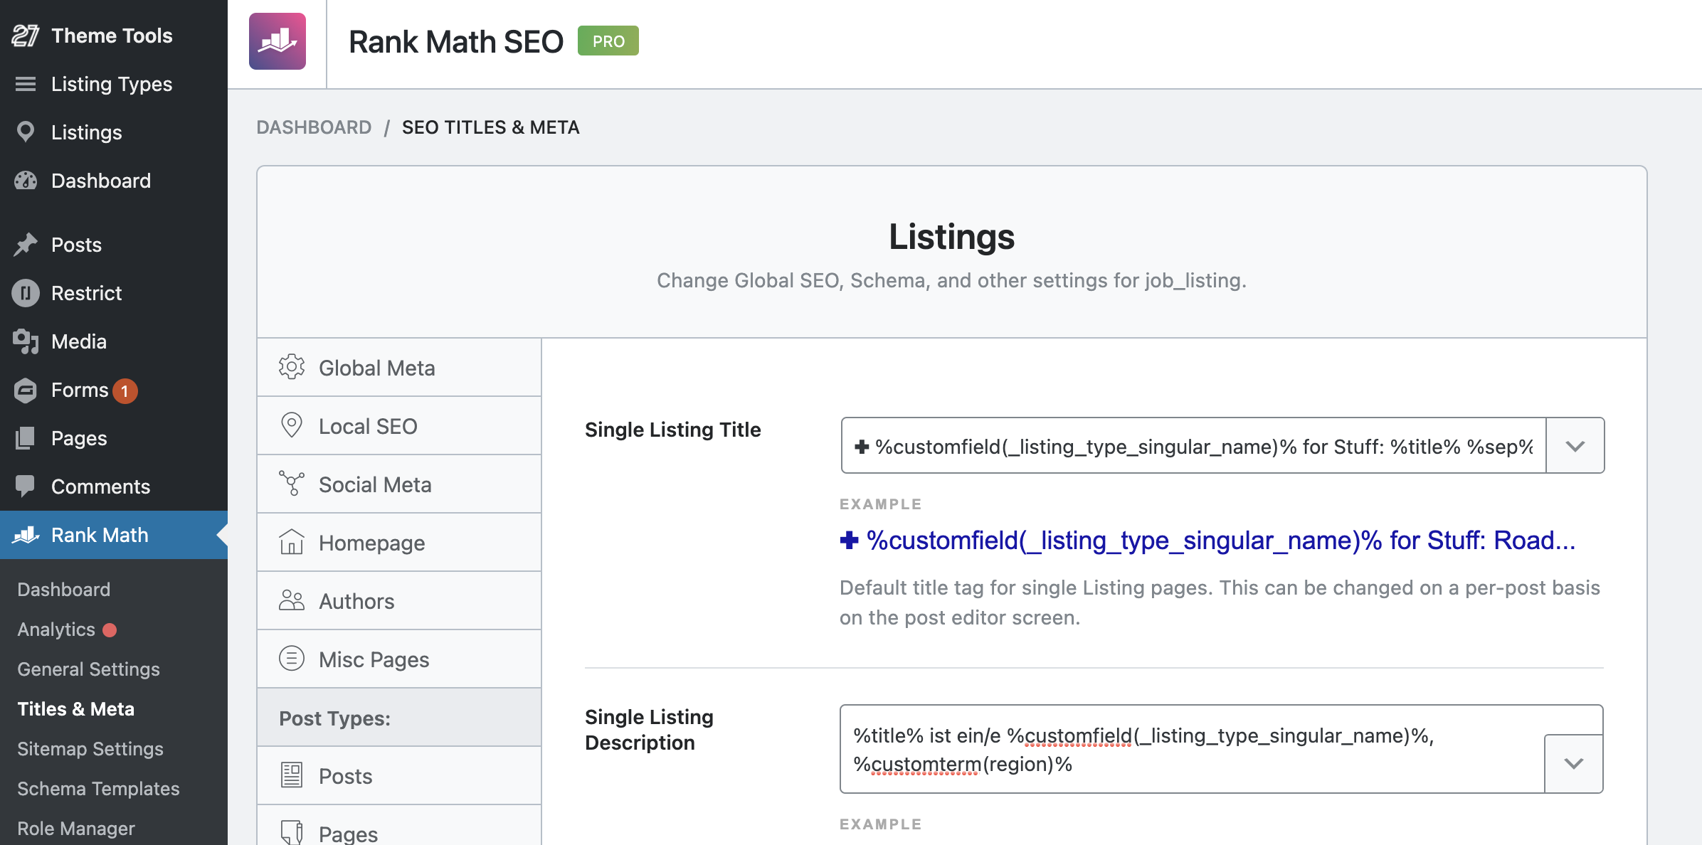Viewport: 1702px width, 845px height.
Task: Click the Pages post-type icon in the settings tabs
Action: (x=292, y=832)
